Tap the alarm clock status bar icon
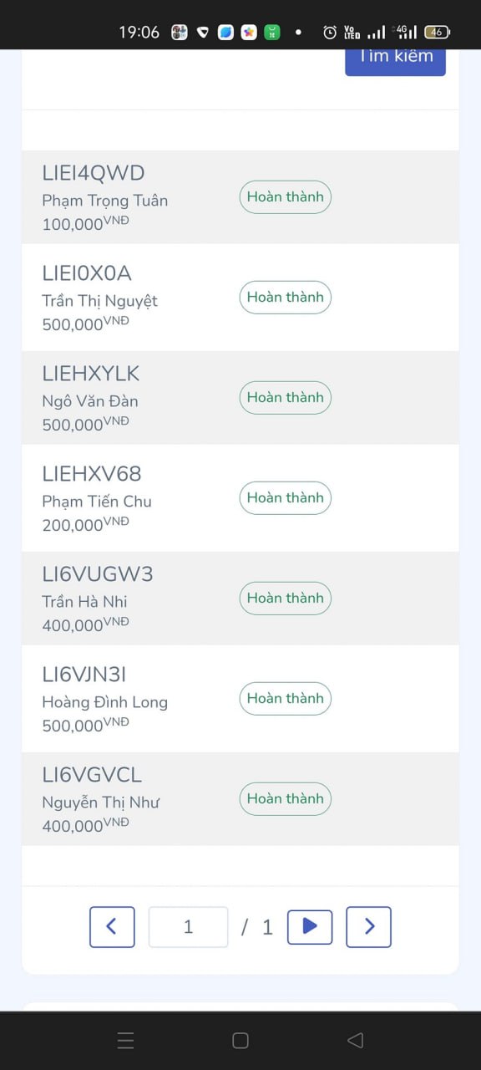 330,33
